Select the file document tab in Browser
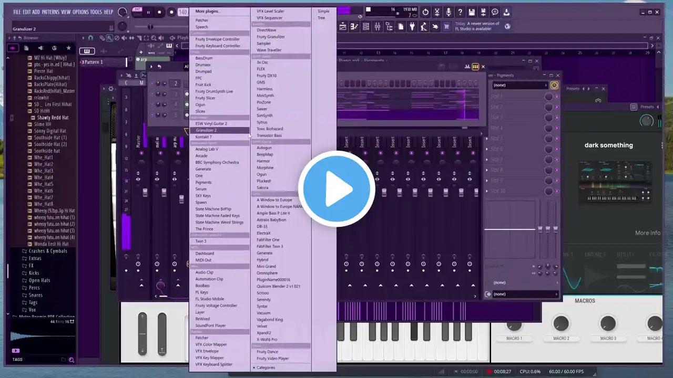Viewport: 673px width, 378px height. pyautogui.click(x=26, y=48)
